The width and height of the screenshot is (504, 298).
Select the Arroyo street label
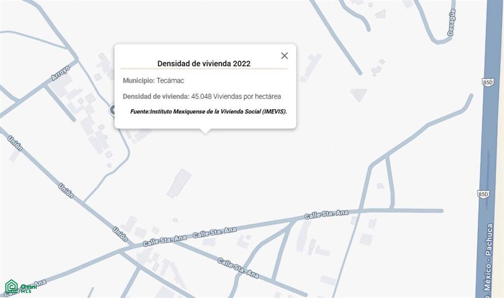(x=60, y=73)
